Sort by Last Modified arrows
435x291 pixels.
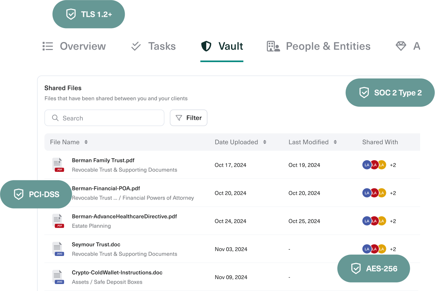(x=335, y=142)
